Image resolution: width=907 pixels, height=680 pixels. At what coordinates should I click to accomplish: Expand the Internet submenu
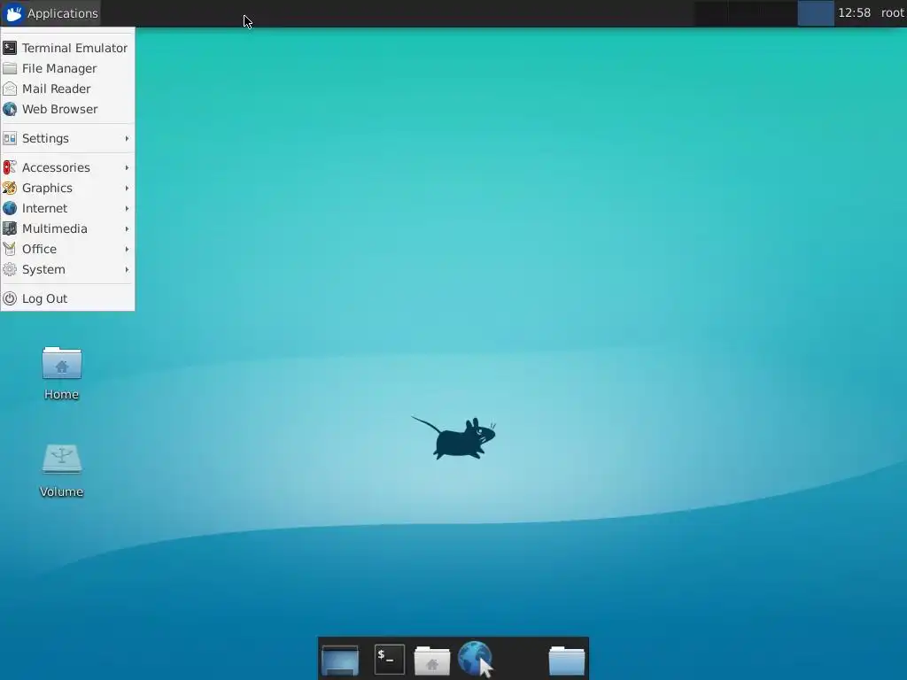tap(67, 208)
